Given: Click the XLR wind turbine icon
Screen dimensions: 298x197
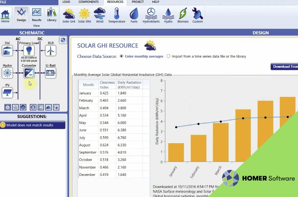Looking at the screenshot, I should [51, 50].
